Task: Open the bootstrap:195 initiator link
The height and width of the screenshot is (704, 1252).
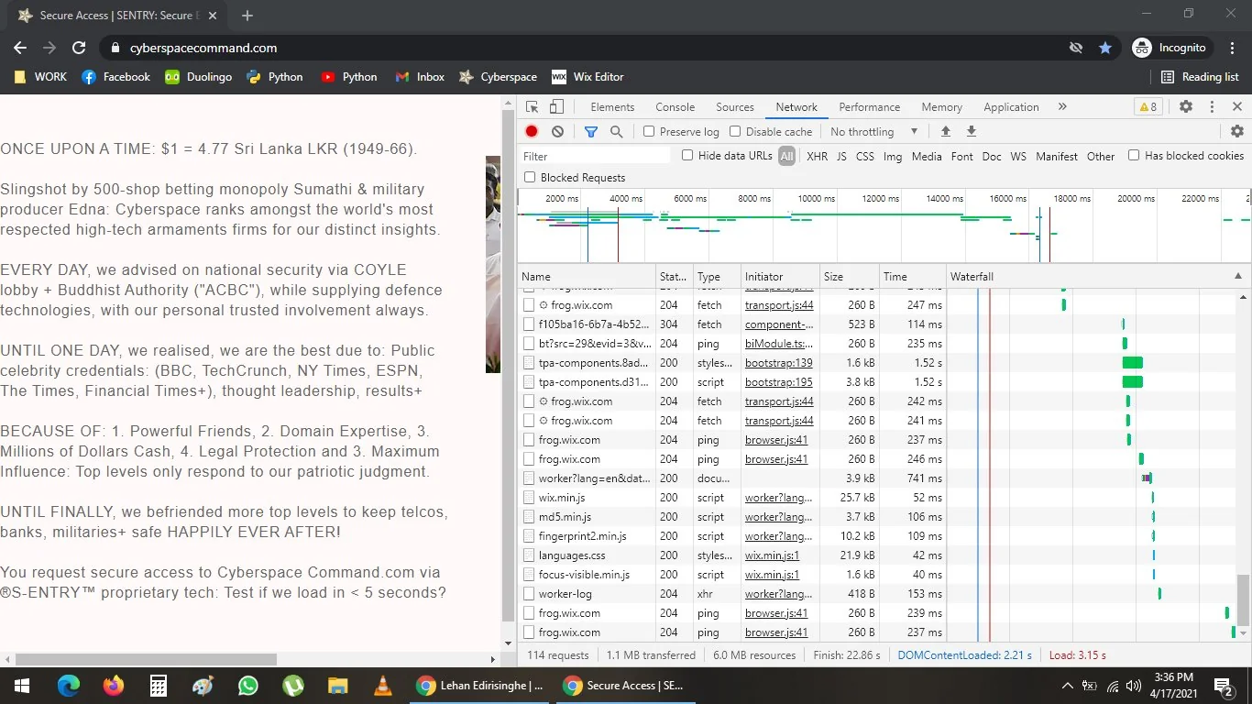Action: click(x=778, y=382)
